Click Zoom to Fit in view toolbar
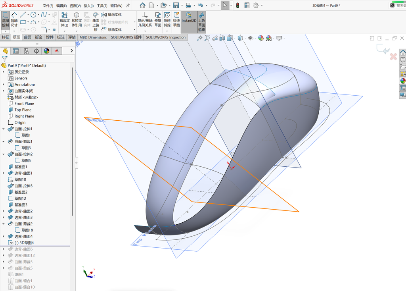 click(200, 39)
